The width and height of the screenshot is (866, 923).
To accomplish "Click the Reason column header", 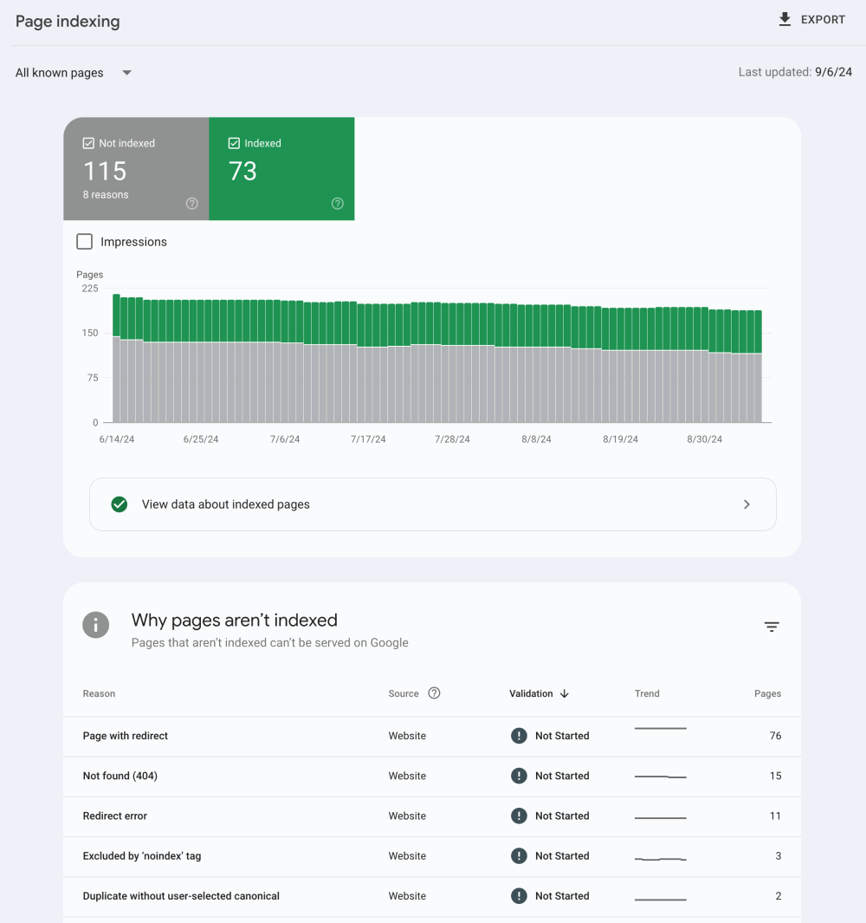I will point(99,693).
